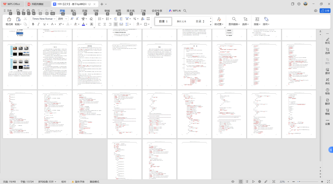
Task: Click the Format Painter (格式刷) icon
Action: pyautogui.click(x=9, y=20)
